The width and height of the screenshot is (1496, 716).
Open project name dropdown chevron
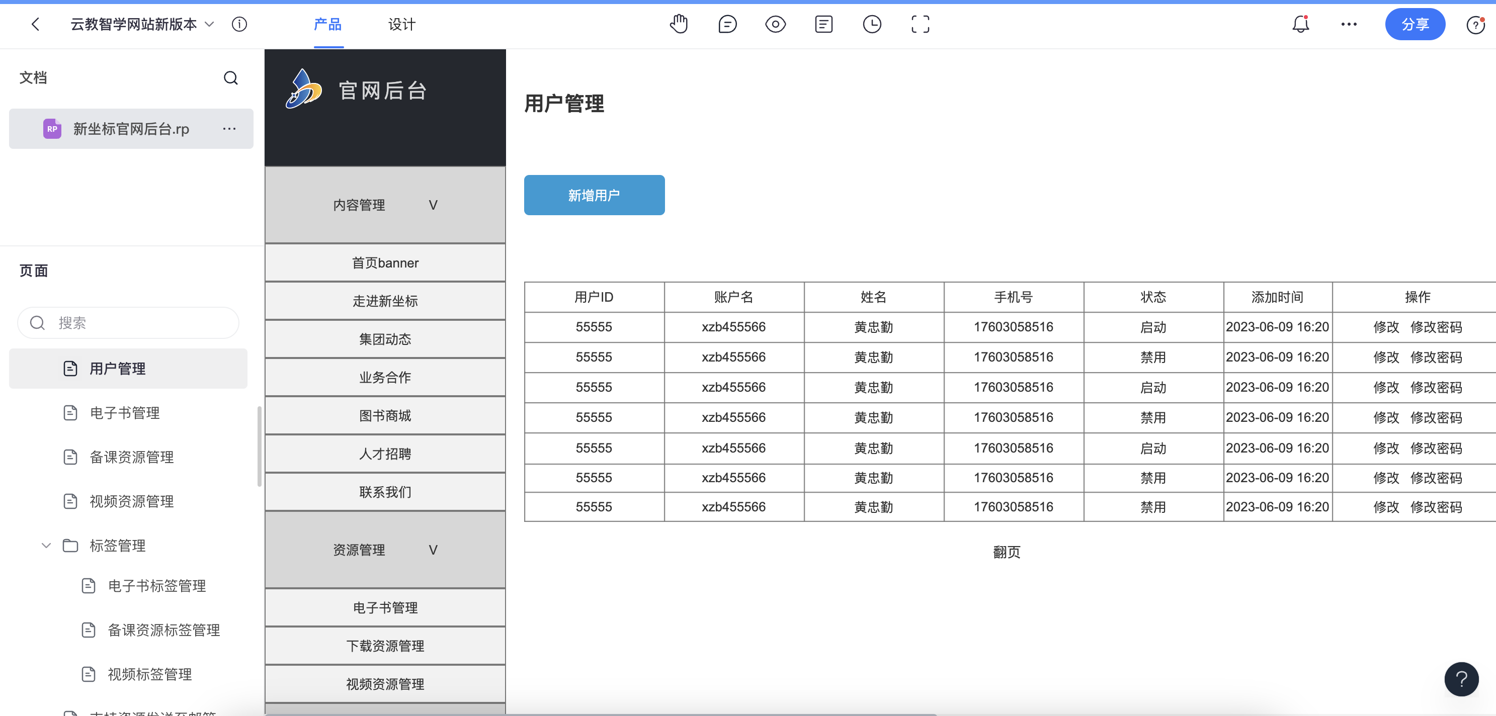(x=210, y=25)
